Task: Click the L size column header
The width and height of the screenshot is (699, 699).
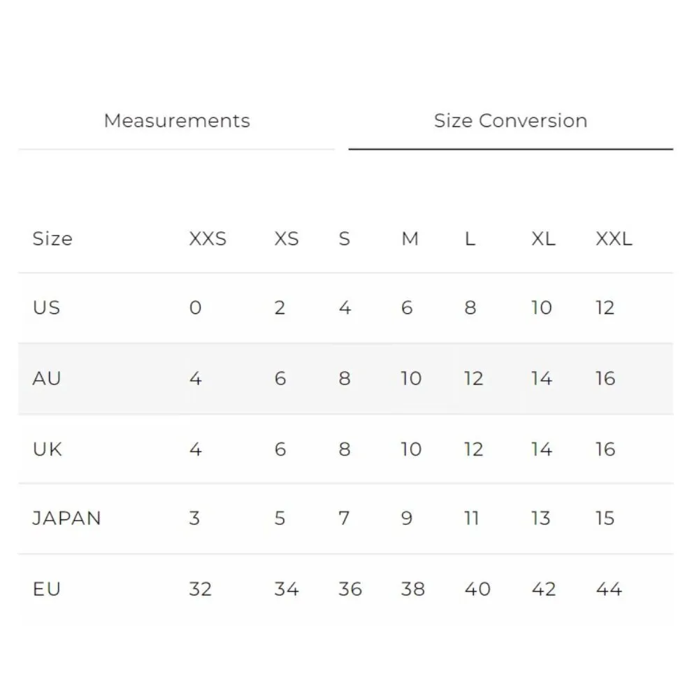Action: tap(470, 239)
